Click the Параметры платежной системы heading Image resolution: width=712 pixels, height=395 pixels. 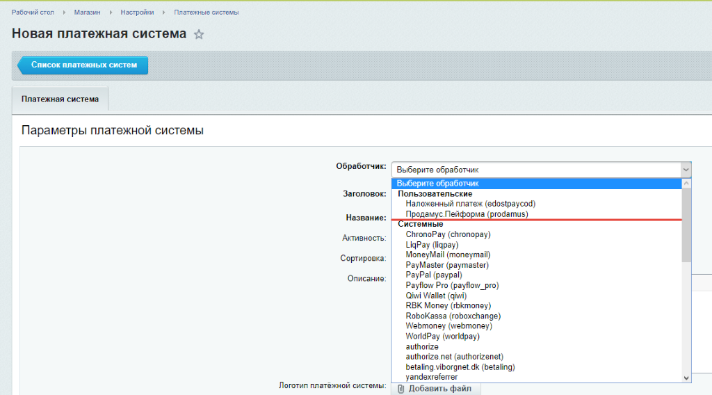click(x=112, y=130)
